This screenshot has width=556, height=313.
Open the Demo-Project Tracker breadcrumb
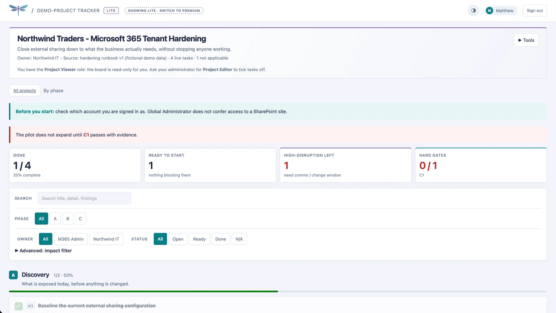[x=68, y=10]
